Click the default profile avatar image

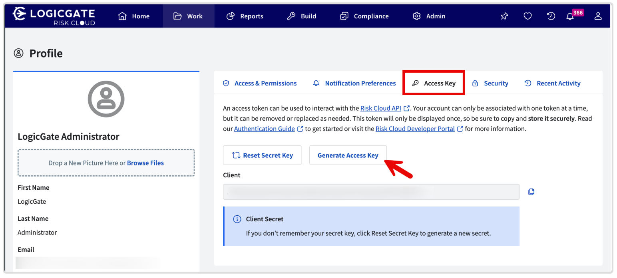(x=106, y=99)
